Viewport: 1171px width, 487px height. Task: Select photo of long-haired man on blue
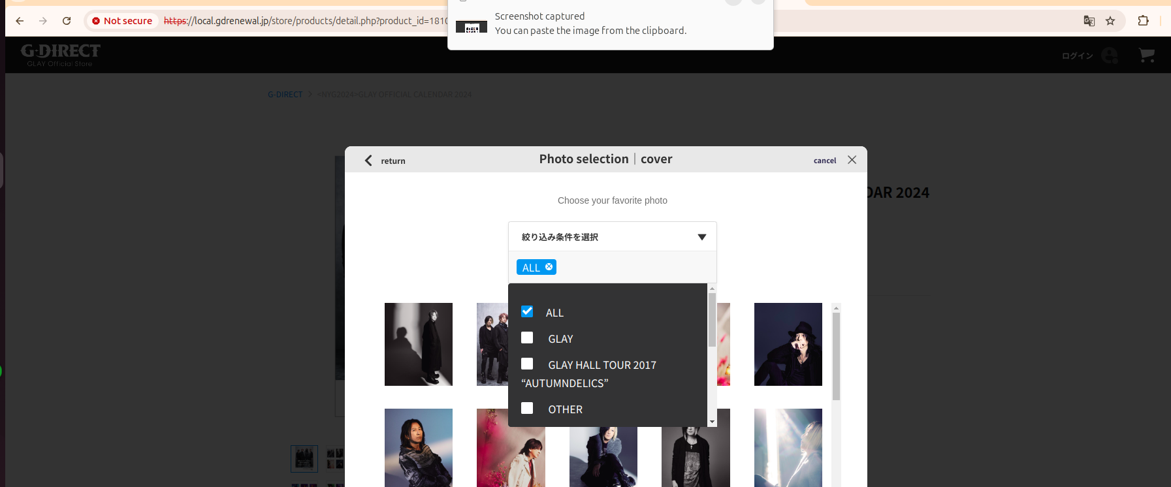point(419,448)
